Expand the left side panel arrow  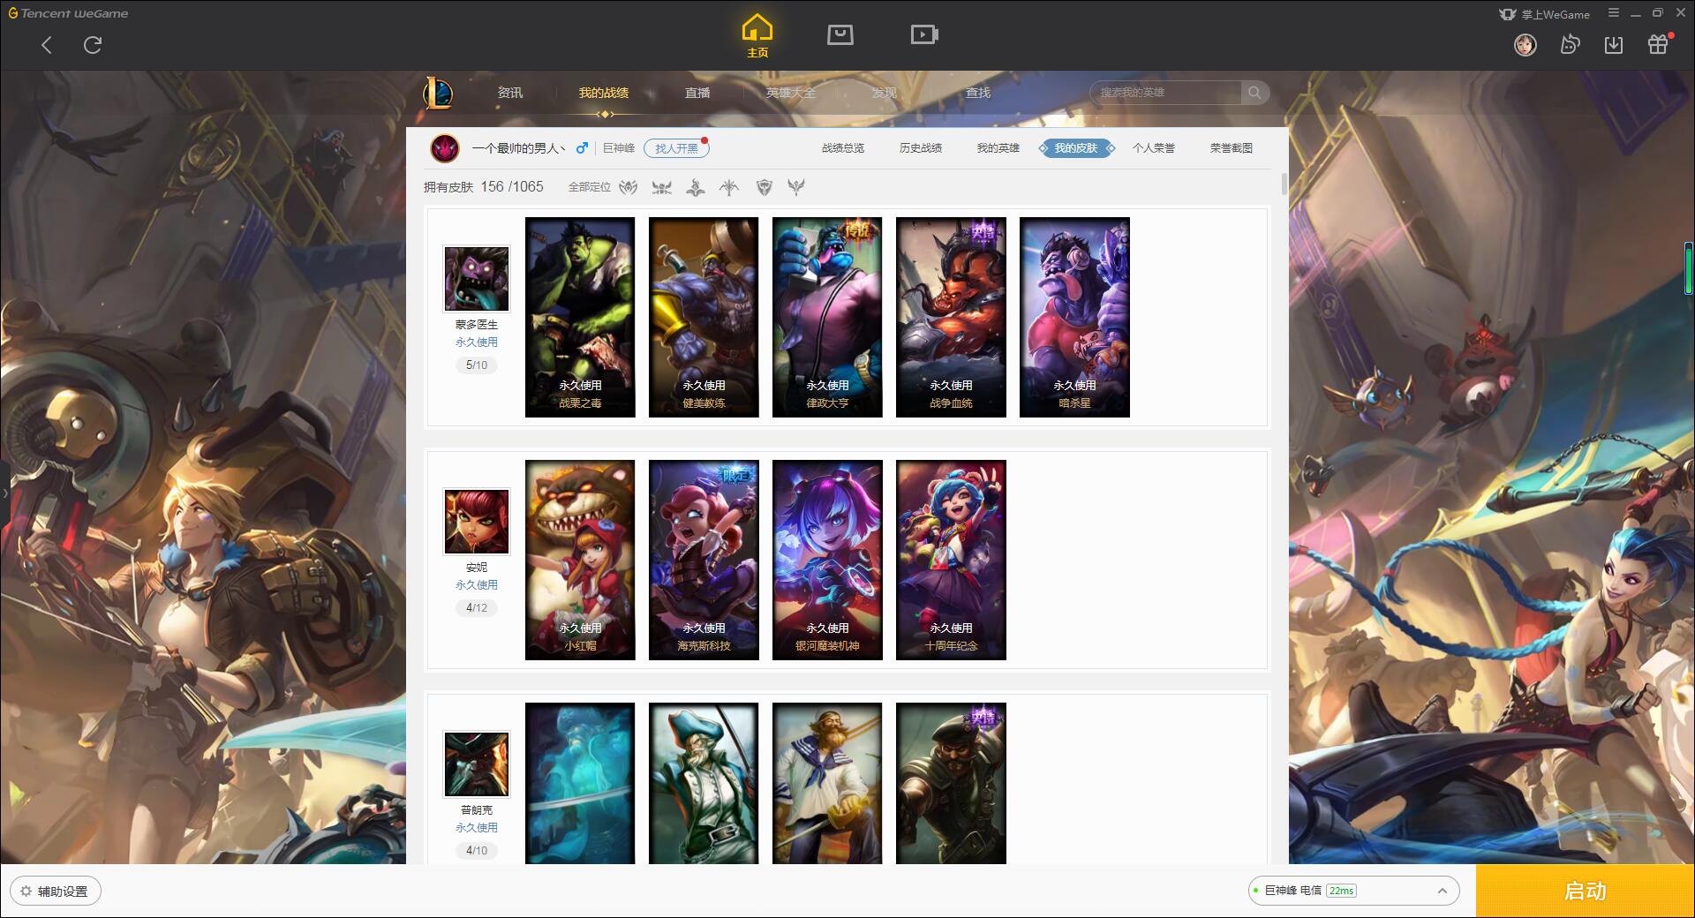4,493
